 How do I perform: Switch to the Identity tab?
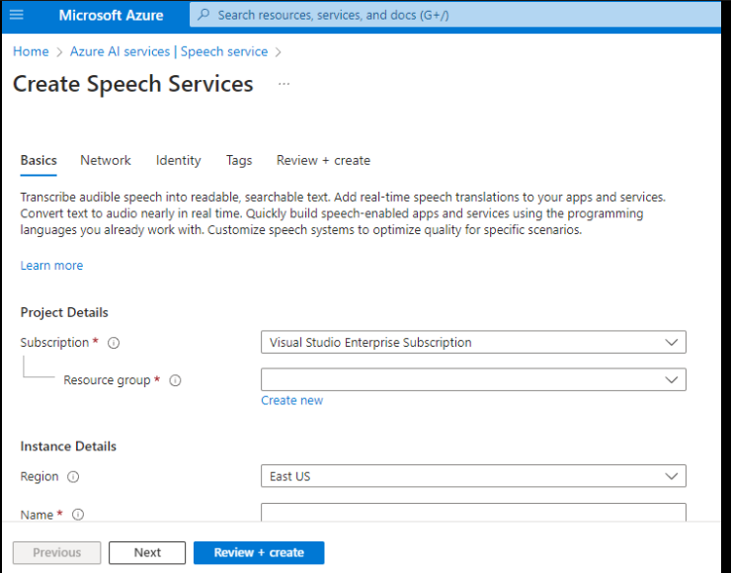[x=178, y=160]
